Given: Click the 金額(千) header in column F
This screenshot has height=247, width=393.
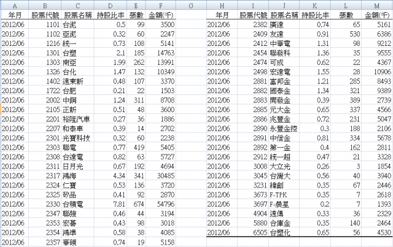Looking at the screenshot, I should coord(161,15).
